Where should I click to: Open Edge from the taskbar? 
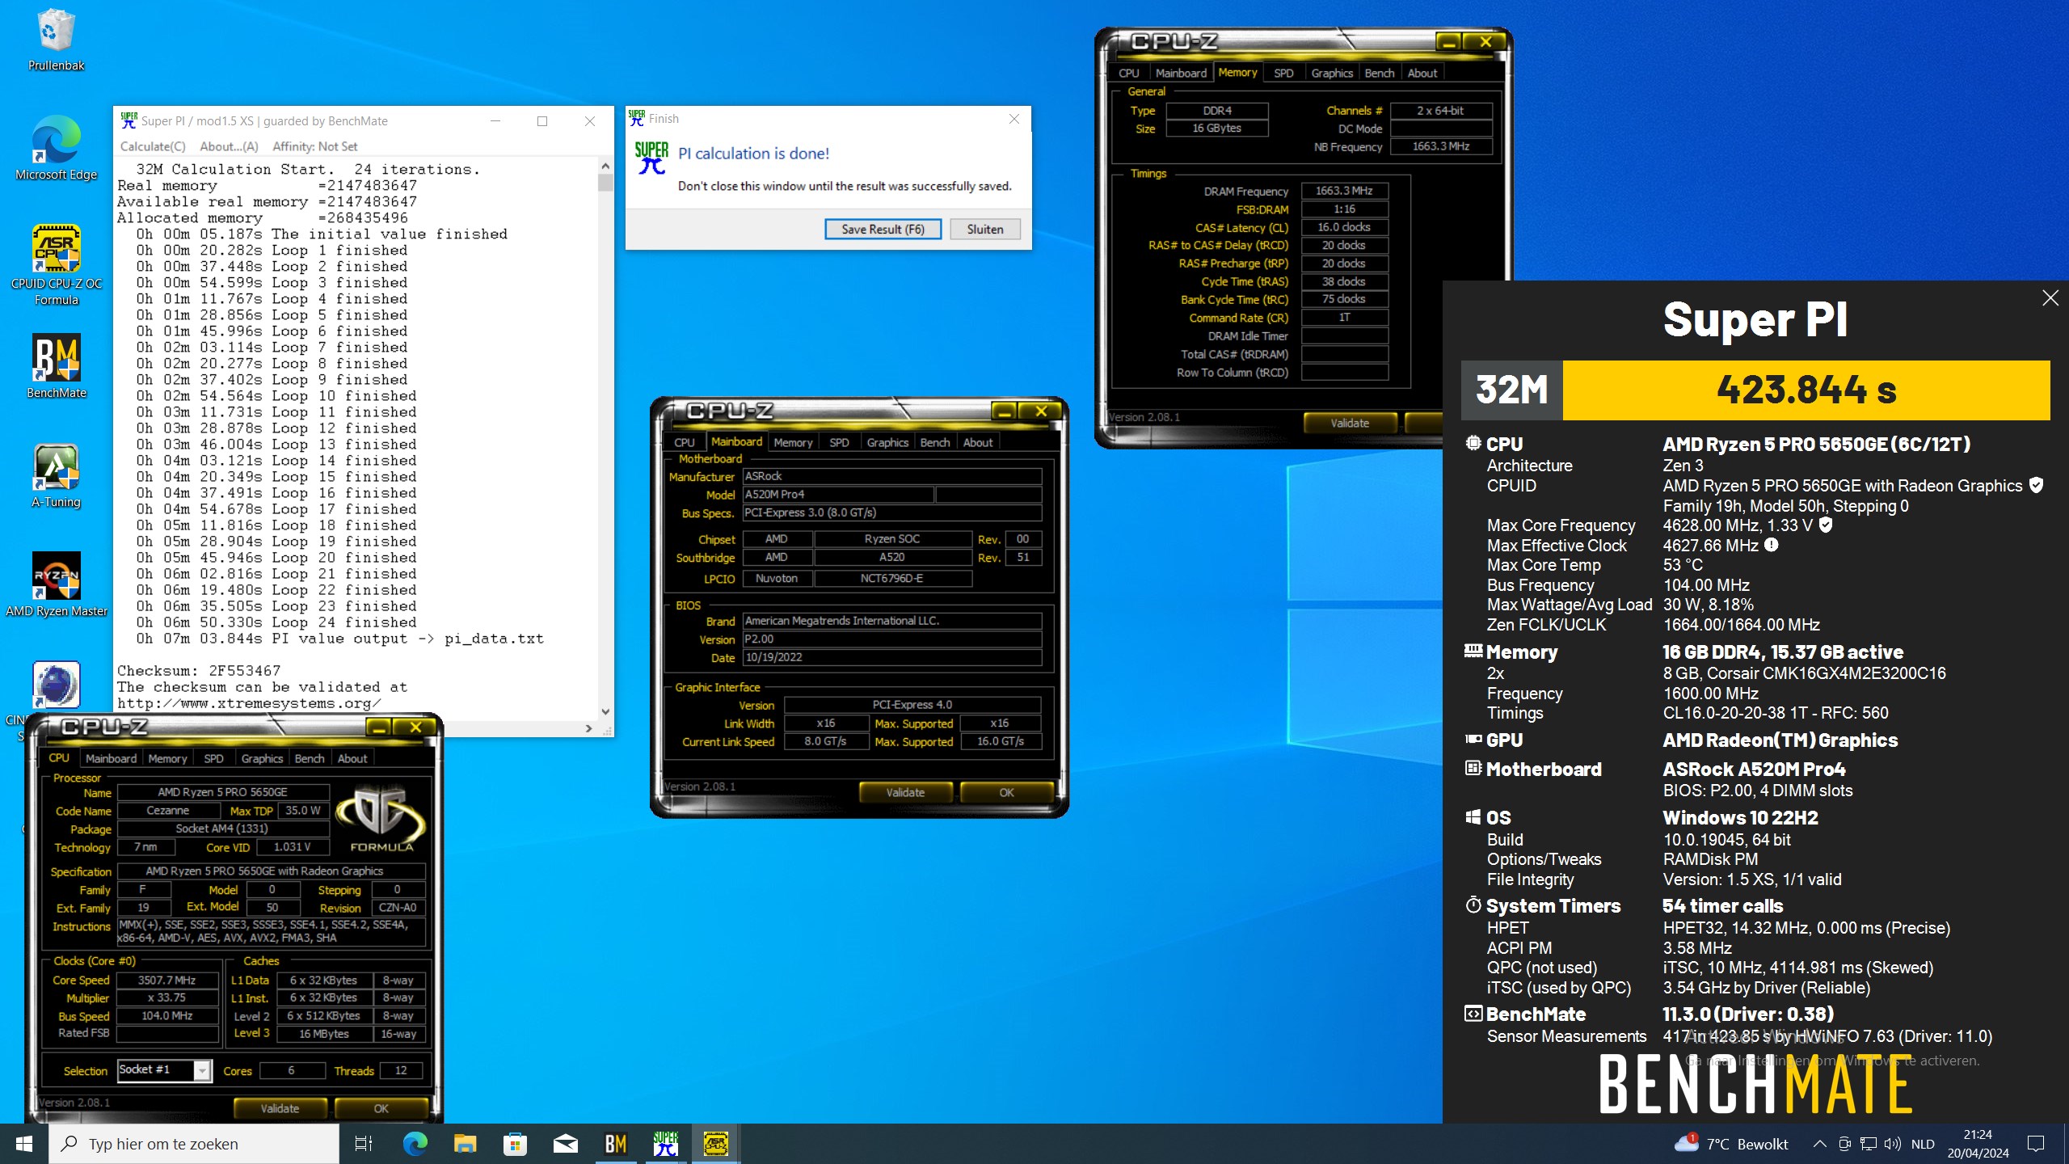[x=415, y=1144]
